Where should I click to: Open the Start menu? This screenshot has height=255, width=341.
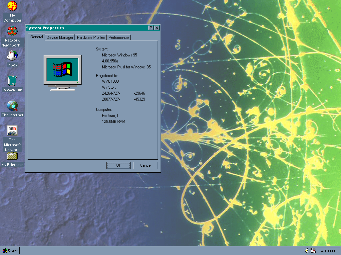point(10,251)
